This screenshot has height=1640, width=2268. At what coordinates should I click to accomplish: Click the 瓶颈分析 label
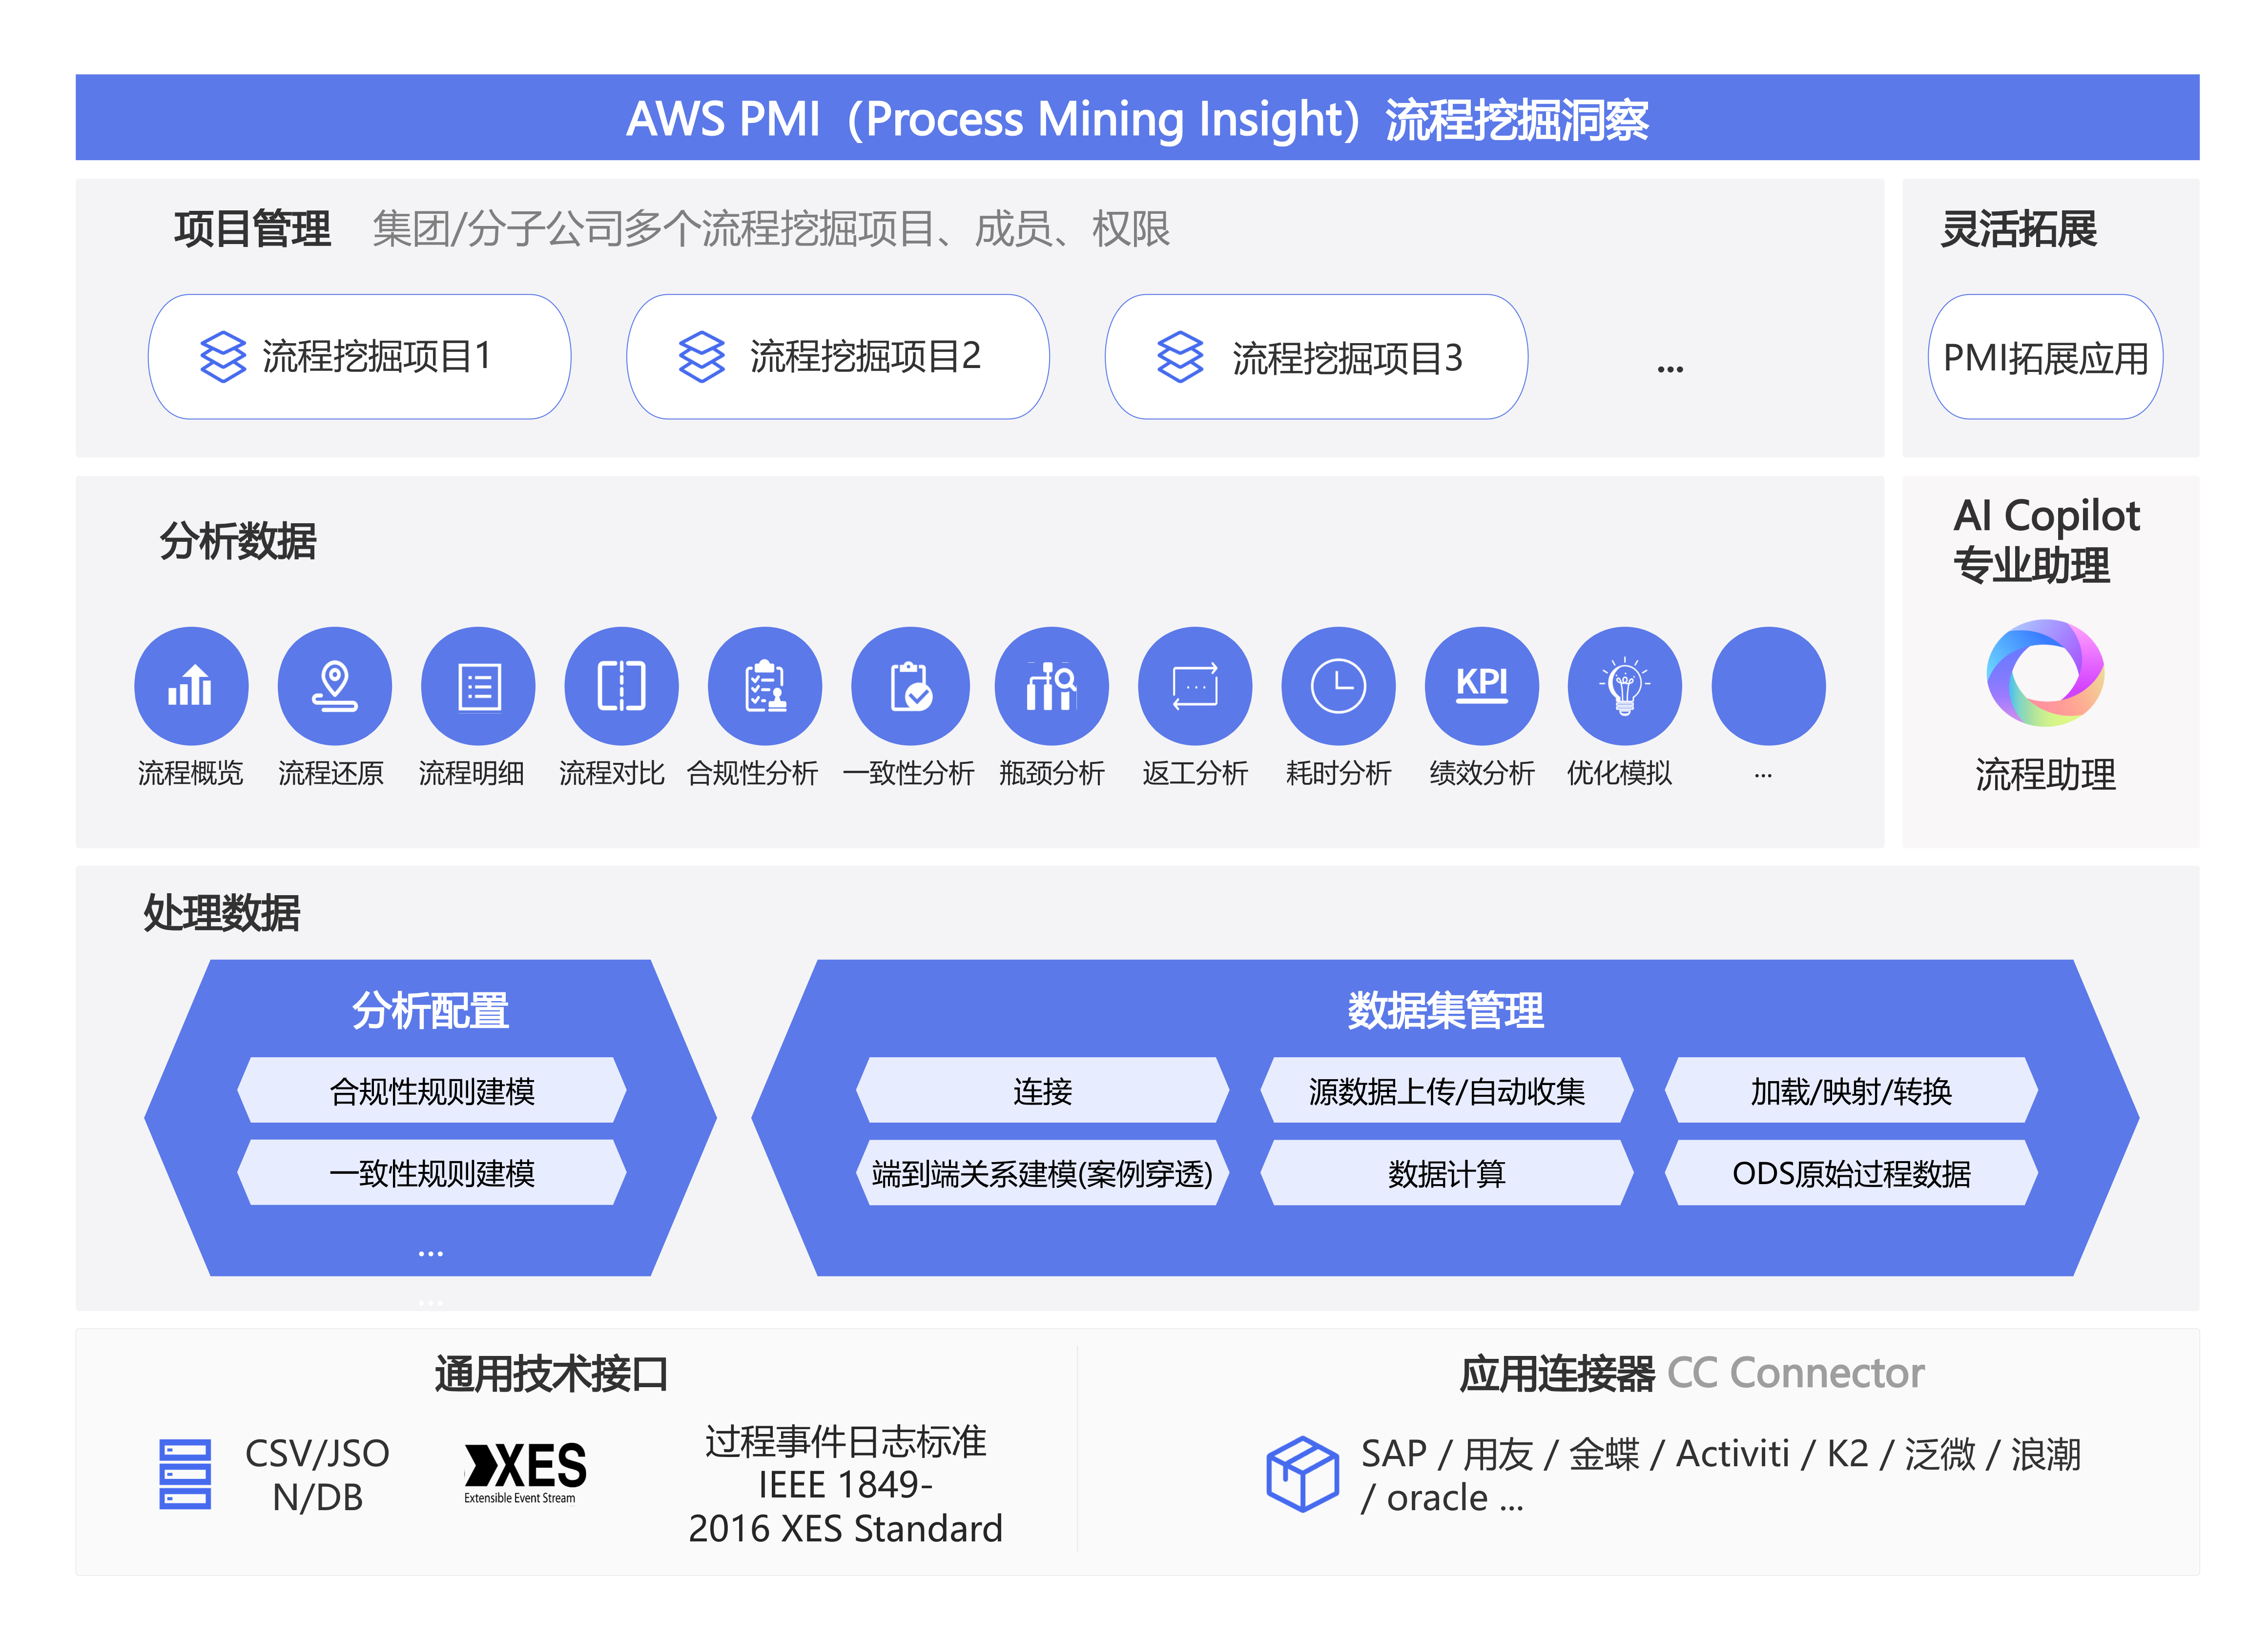click(1051, 773)
